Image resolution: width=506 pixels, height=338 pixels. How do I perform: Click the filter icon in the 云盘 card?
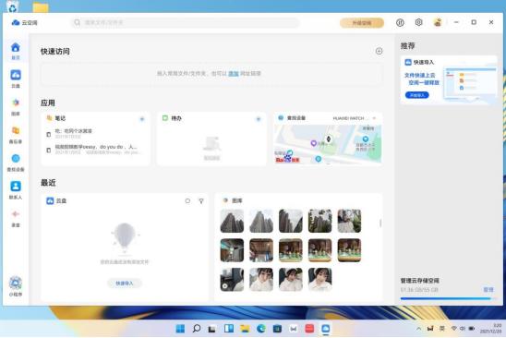[x=201, y=200]
